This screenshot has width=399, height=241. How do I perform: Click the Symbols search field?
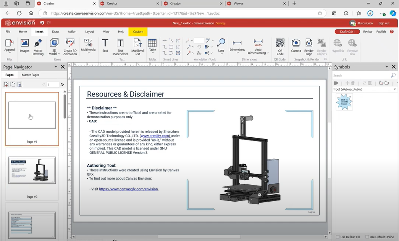click(x=361, y=75)
